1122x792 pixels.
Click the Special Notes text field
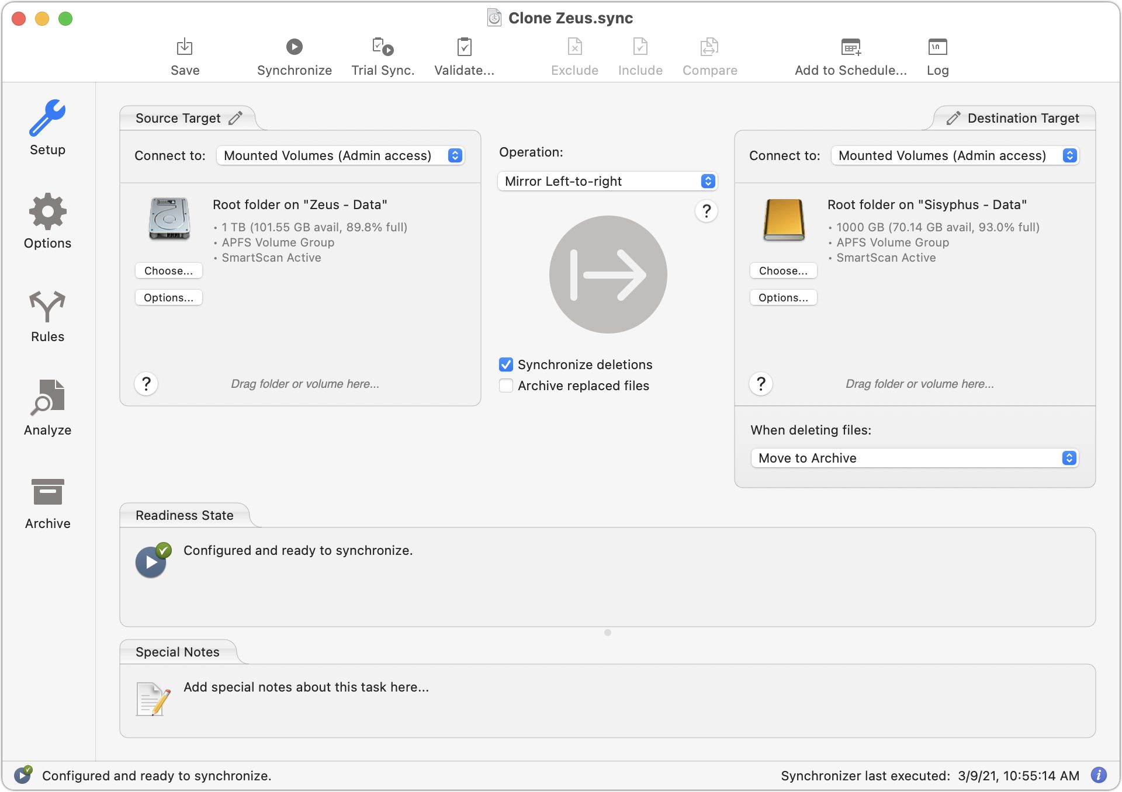pyautogui.click(x=306, y=687)
